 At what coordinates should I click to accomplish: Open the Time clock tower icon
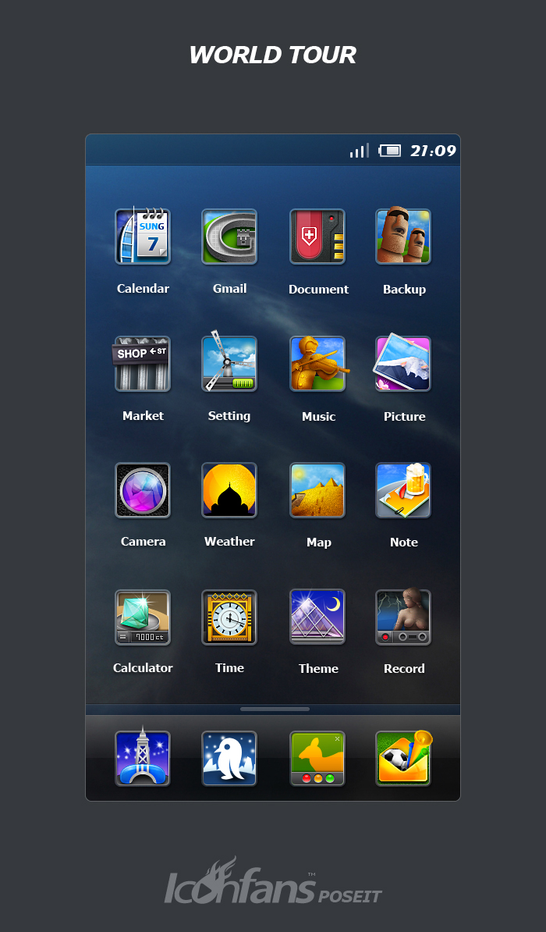pos(229,617)
